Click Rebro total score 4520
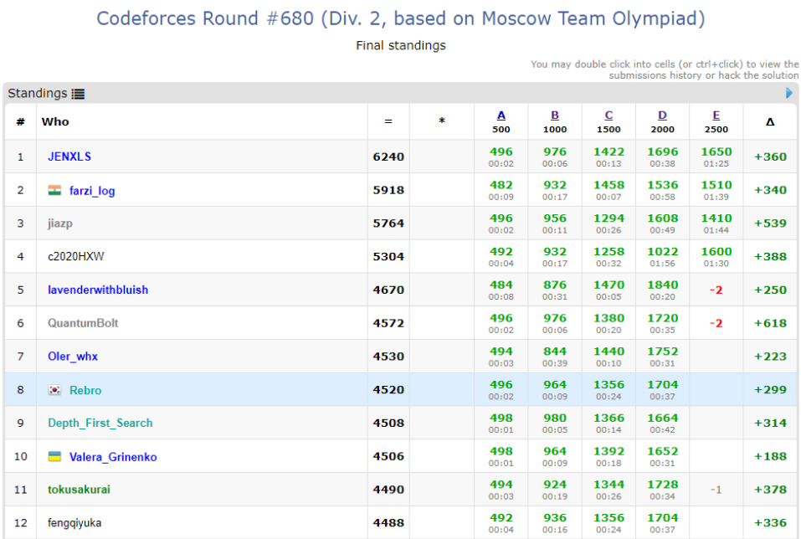801x539 pixels. tap(388, 390)
